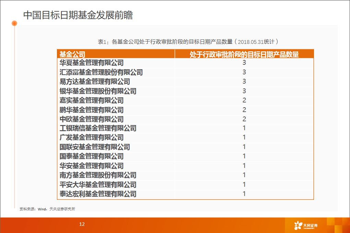Click the slide title 中国目标日期基金发展前瞻
The height and width of the screenshot is (233, 350).
[x=78, y=15]
